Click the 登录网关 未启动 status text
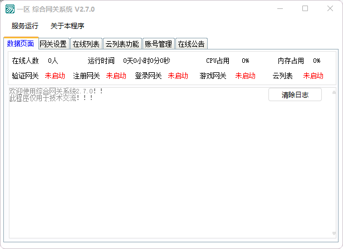This screenshot has height=249, width=343. pyautogui.click(x=178, y=76)
